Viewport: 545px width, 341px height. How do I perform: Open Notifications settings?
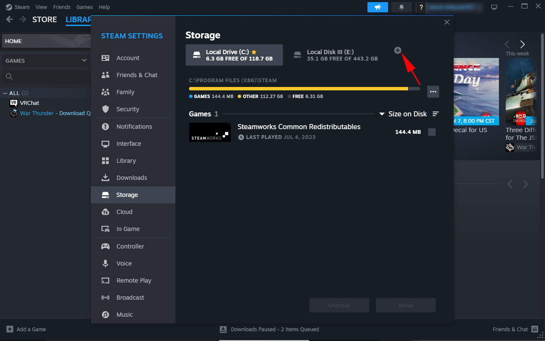click(133, 127)
